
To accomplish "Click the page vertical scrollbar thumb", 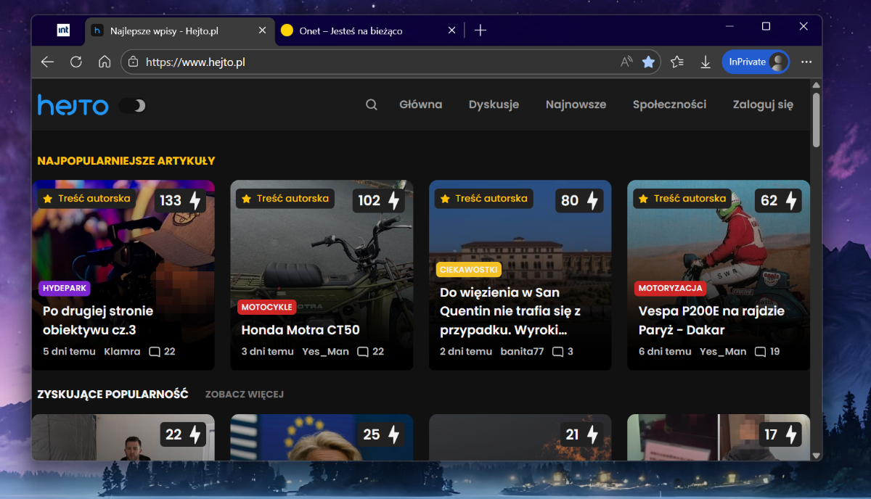I will (x=816, y=120).
